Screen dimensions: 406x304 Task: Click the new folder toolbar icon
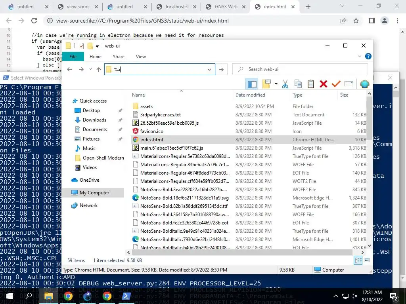(x=266, y=84)
